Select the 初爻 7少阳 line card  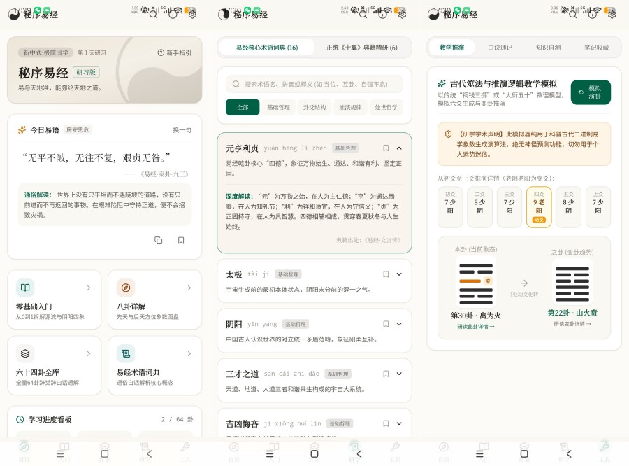tap(450, 207)
